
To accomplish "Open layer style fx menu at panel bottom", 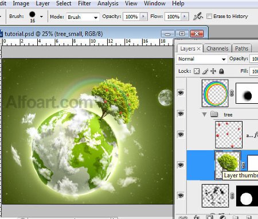I will point(197,217).
